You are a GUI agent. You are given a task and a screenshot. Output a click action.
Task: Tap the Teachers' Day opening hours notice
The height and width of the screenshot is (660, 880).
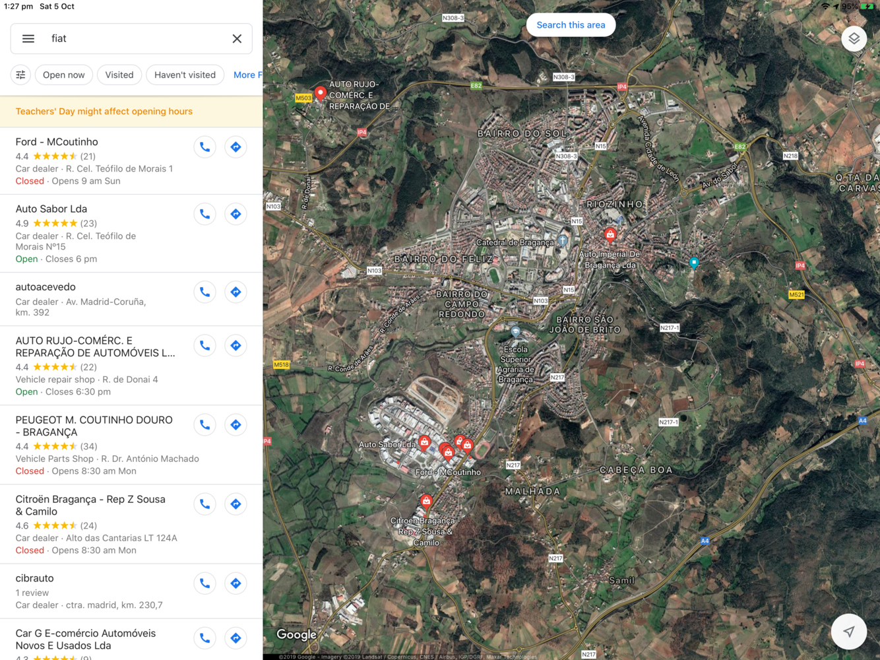coord(131,112)
